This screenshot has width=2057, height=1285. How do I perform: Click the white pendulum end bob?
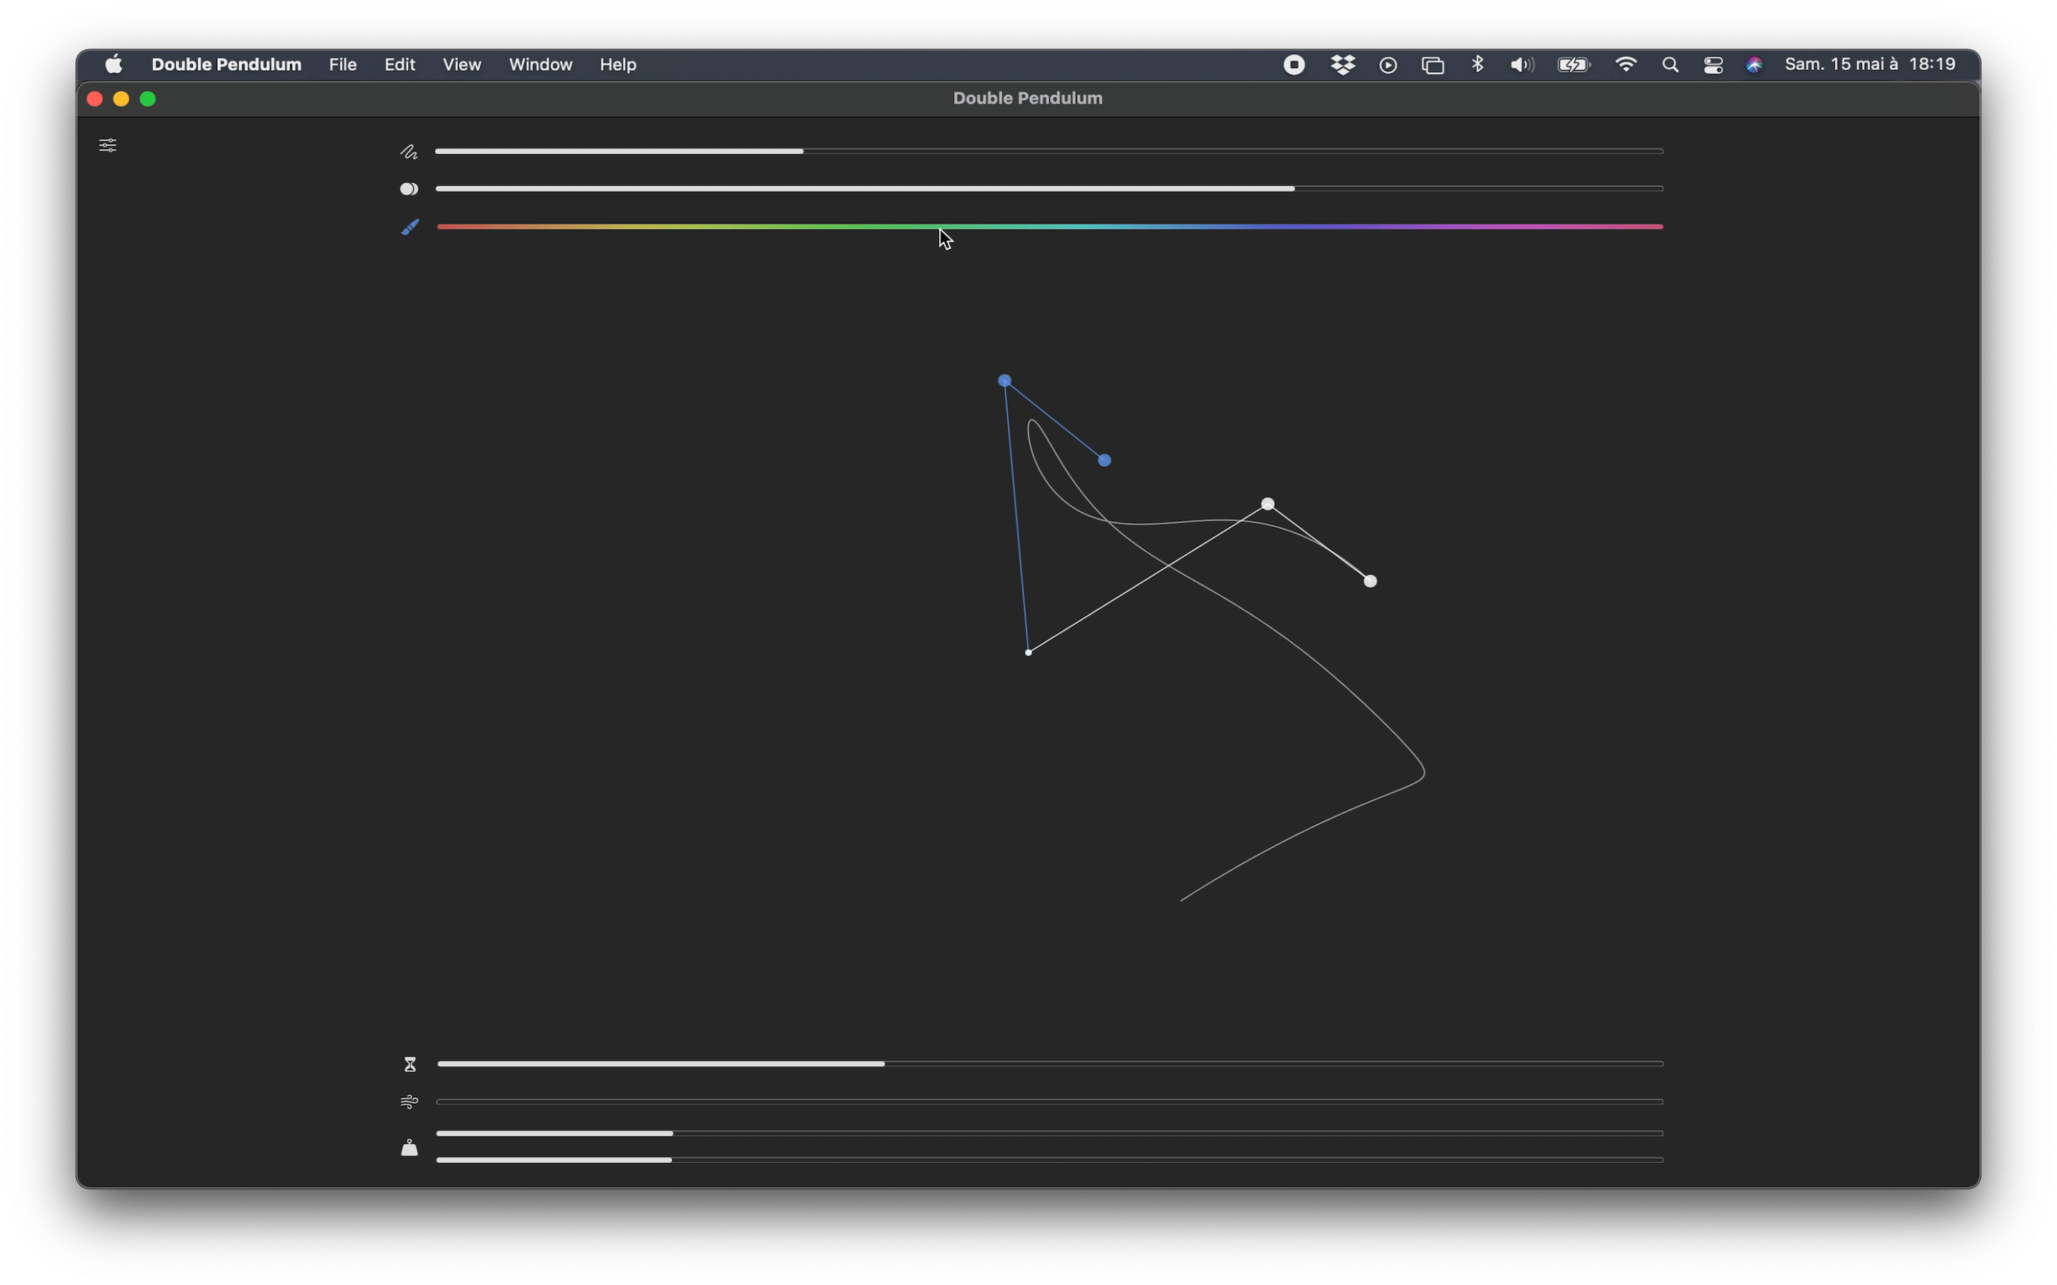point(1369,581)
